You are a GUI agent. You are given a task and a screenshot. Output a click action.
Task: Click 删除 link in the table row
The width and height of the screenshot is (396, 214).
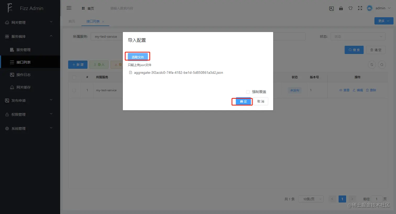click(x=371, y=90)
